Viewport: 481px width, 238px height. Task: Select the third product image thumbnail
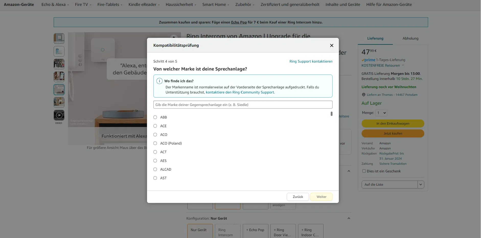(59, 64)
